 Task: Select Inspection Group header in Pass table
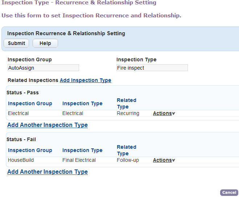coord(30,103)
